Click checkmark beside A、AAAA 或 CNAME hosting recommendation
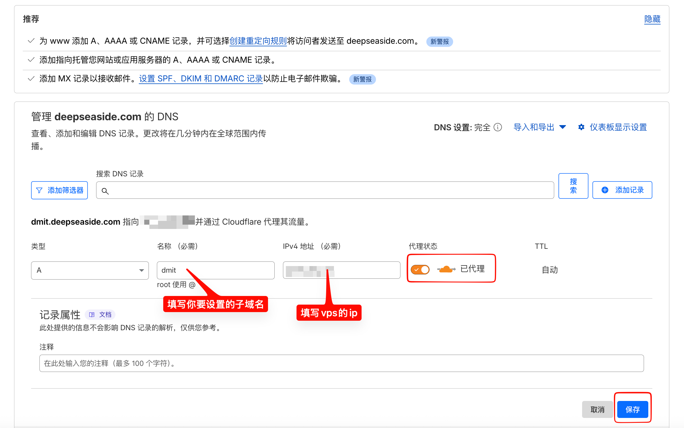 click(x=31, y=60)
